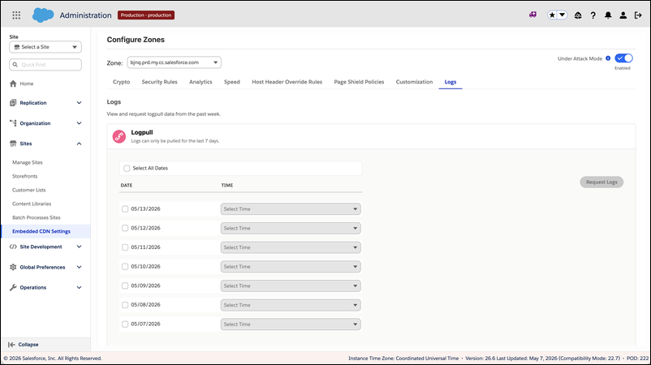Check the 05/08/2026 date checkbox

tap(125, 305)
